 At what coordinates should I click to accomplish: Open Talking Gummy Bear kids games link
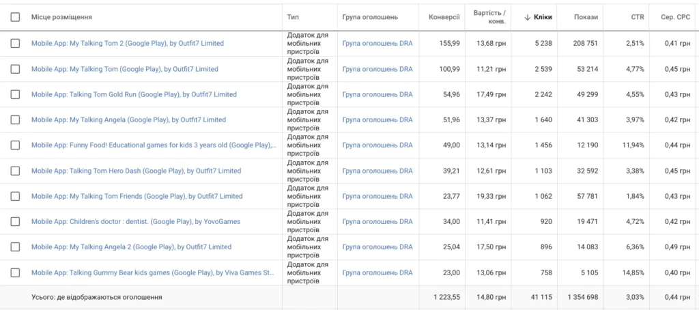point(153,272)
